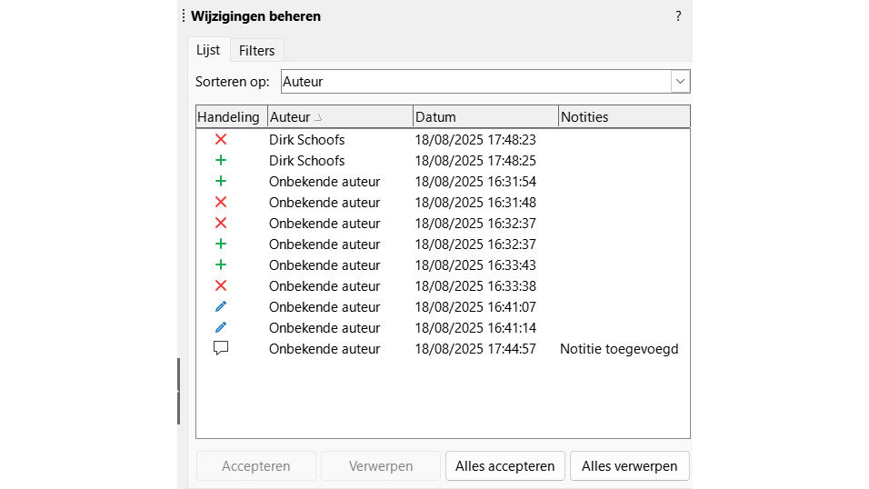Click the pencil attribute-change icon dated 16:41:07

221,307
